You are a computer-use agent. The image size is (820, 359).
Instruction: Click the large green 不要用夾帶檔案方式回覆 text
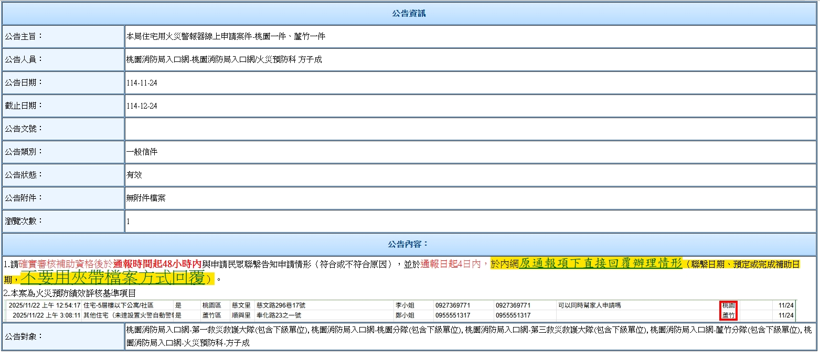click(x=112, y=278)
